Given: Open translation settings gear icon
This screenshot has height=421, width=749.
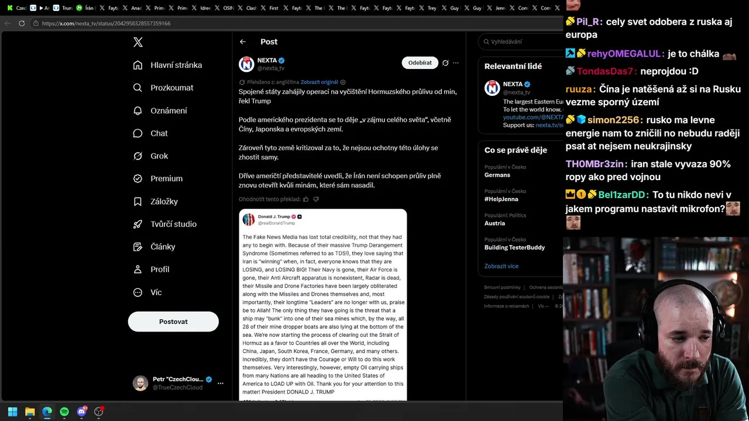Looking at the screenshot, I should click(343, 82).
